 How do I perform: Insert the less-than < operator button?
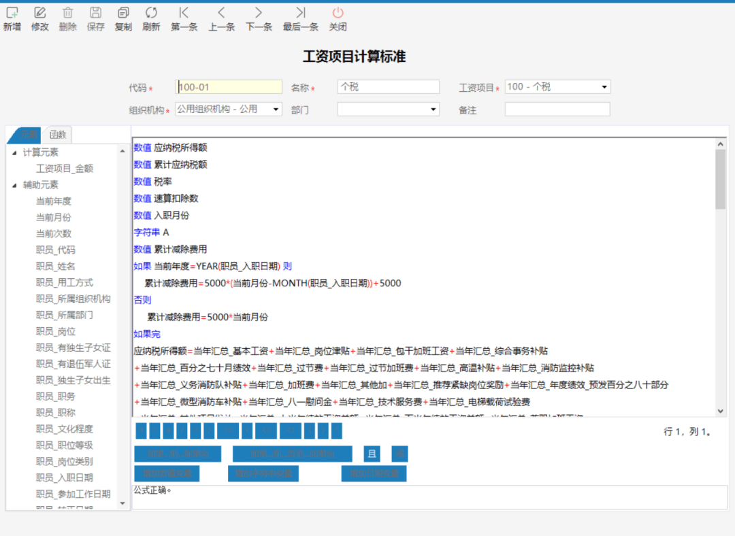[247, 431]
